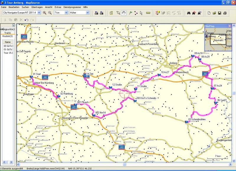The width and height of the screenshot is (236, 171).
Task: Click the find nearest places icon
Action: pos(194,13)
